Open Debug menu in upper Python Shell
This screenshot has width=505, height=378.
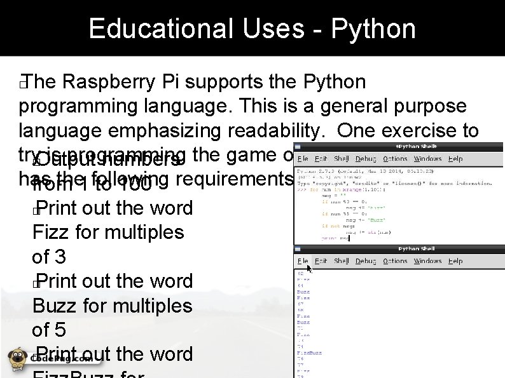(x=366, y=159)
